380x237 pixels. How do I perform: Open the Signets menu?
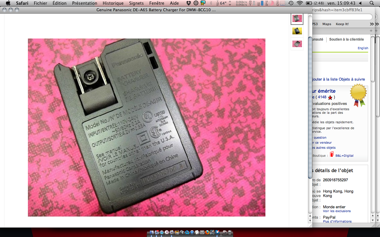pos(136,3)
